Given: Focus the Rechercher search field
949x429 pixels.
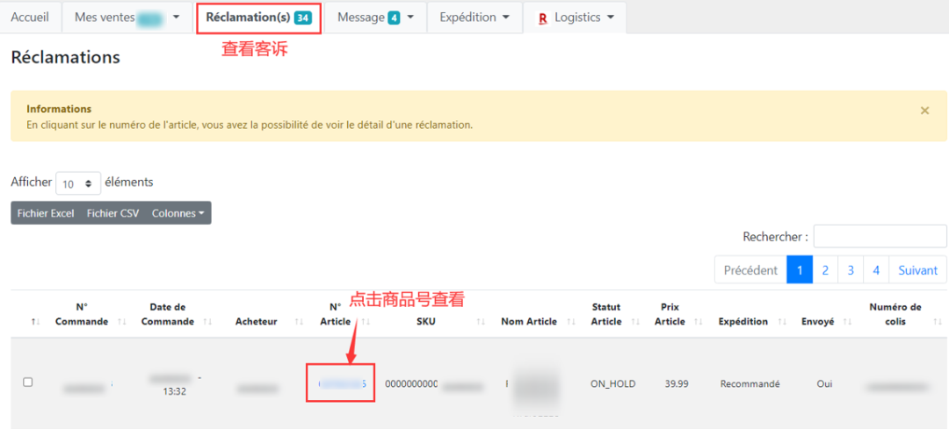Looking at the screenshot, I should pyautogui.click(x=880, y=236).
